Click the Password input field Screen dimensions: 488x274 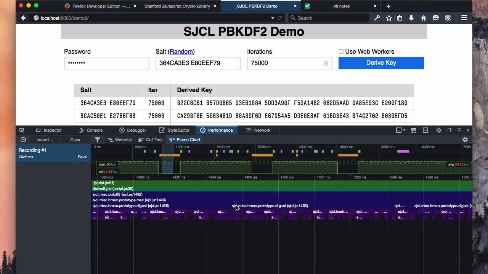coord(106,63)
